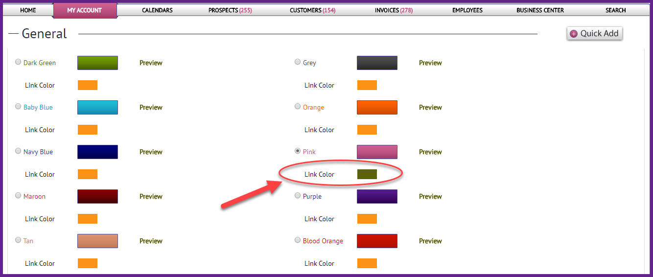Open the SEARCH tab
Image resolution: width=653 pixels, height=277 pixels.
coord(615,10)
